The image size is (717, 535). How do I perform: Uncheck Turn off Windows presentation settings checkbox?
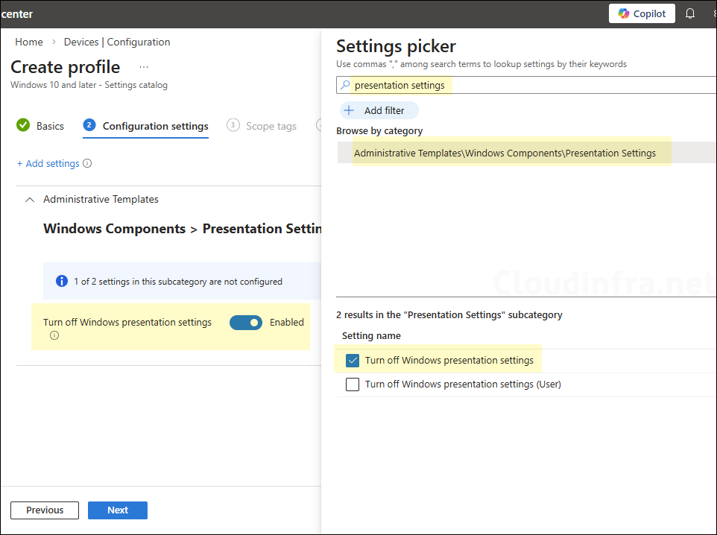coord(353,361)
